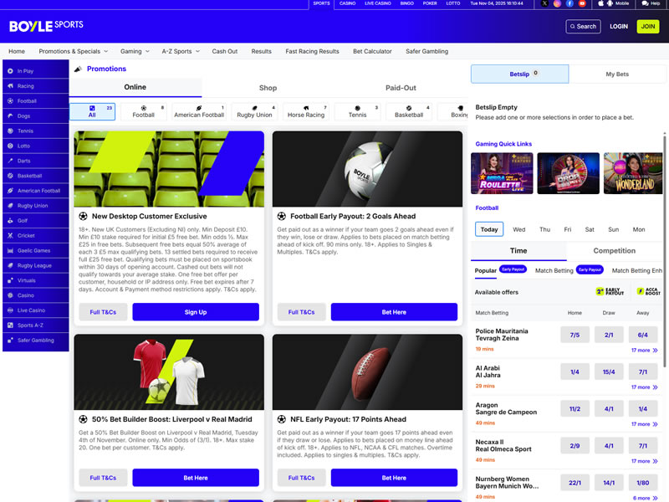Select the Tennis promotions filter
669x502 pixels.
click(x=358, y=111)
